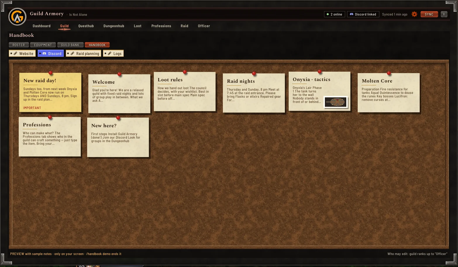The width and height of the screenshot is (458, 267).
Task: Click the Website link button
Action: pyautogui.click(x=22, y=54)
